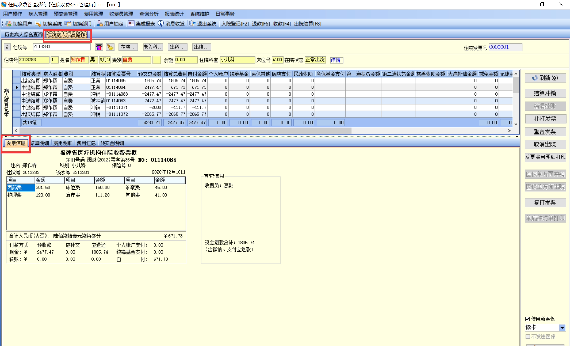
Task: Uncheck the 使用新医保 checkbox
Action: [527, 319]
